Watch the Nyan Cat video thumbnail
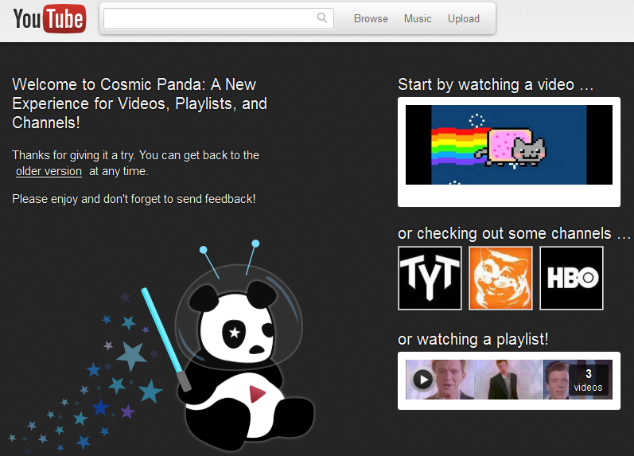 click(x=509, y=145)
